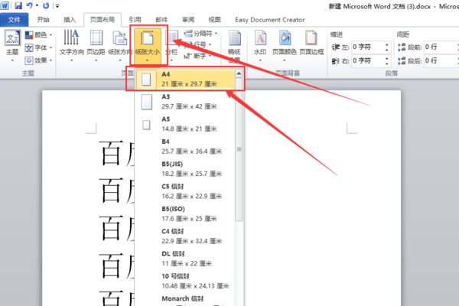Click the 纸张方向 orientation icon
Image resolution: width=459 pixels, height=306 pixels.
click(120, 45)
